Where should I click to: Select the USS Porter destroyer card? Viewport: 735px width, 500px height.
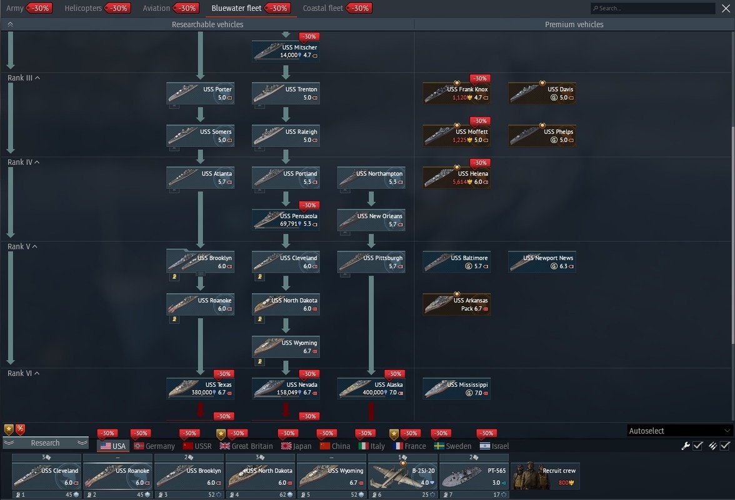pos(200,93)
